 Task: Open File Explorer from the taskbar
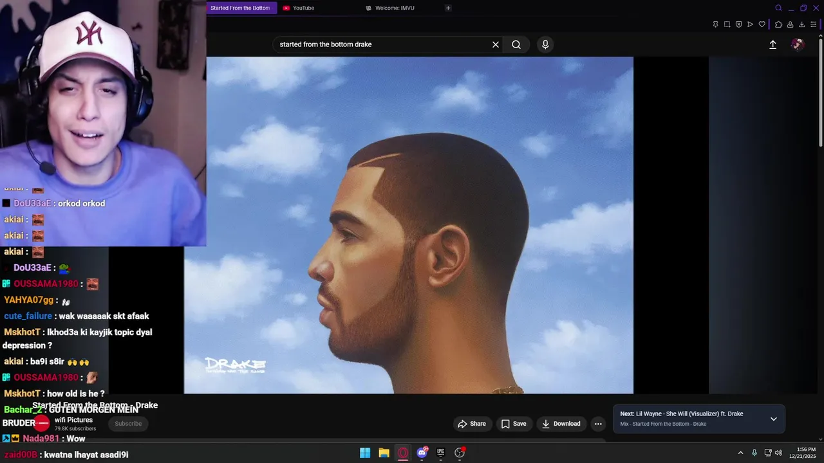click(384, 453)
